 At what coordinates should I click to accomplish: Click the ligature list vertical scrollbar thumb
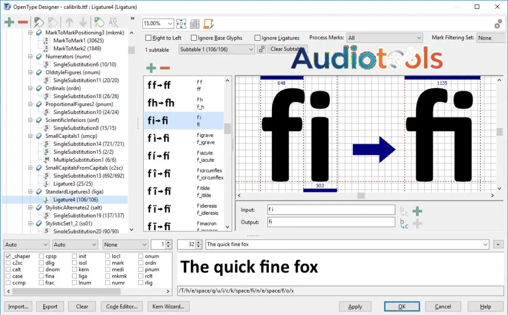click(227, 128)
